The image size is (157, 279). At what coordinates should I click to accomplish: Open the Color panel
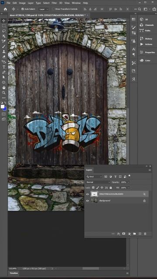(x=145, y=61)
